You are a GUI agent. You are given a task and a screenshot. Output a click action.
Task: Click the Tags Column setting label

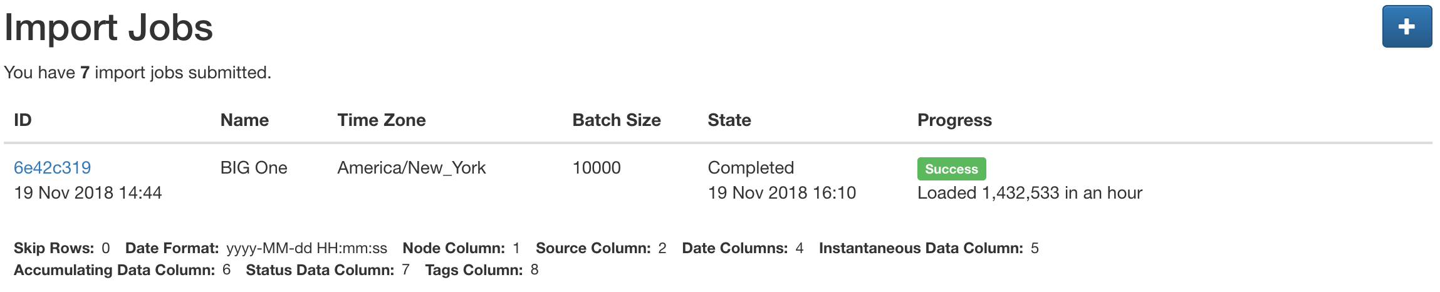point(474,270)
